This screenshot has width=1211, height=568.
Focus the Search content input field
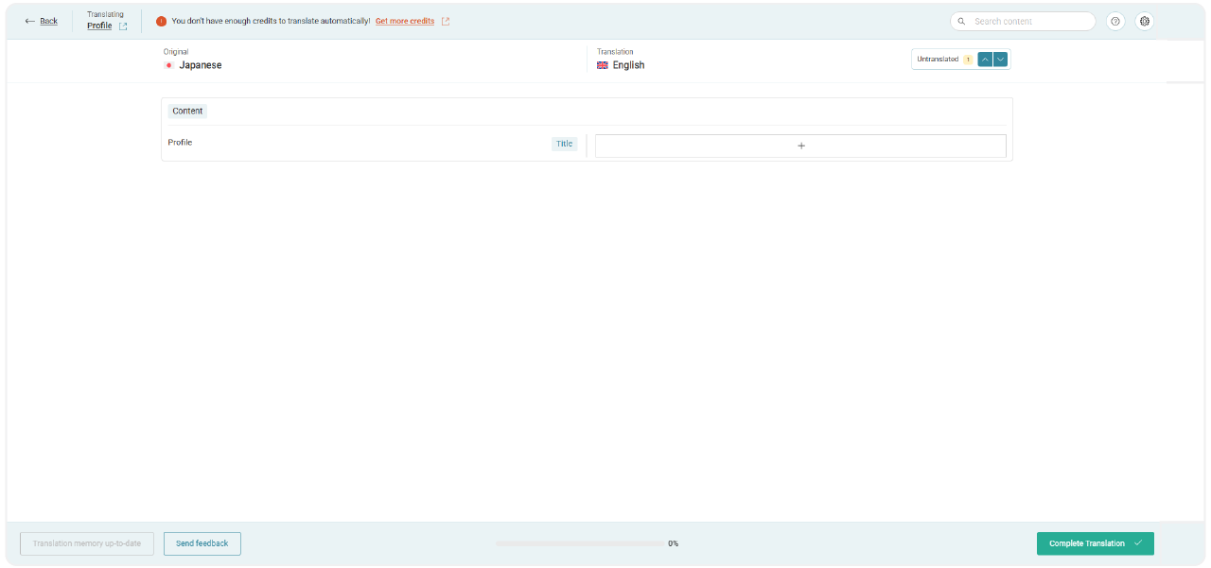click(1029, 21)
